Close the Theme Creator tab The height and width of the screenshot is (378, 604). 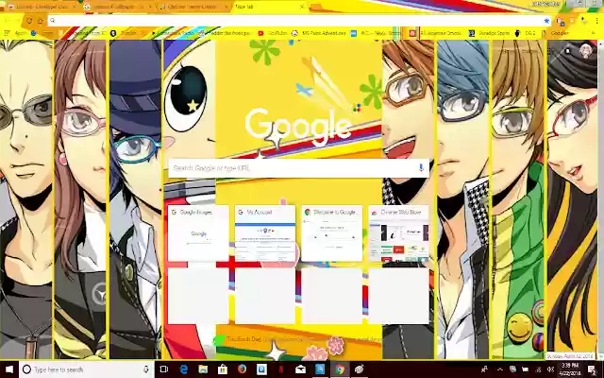tap(226, 7)
